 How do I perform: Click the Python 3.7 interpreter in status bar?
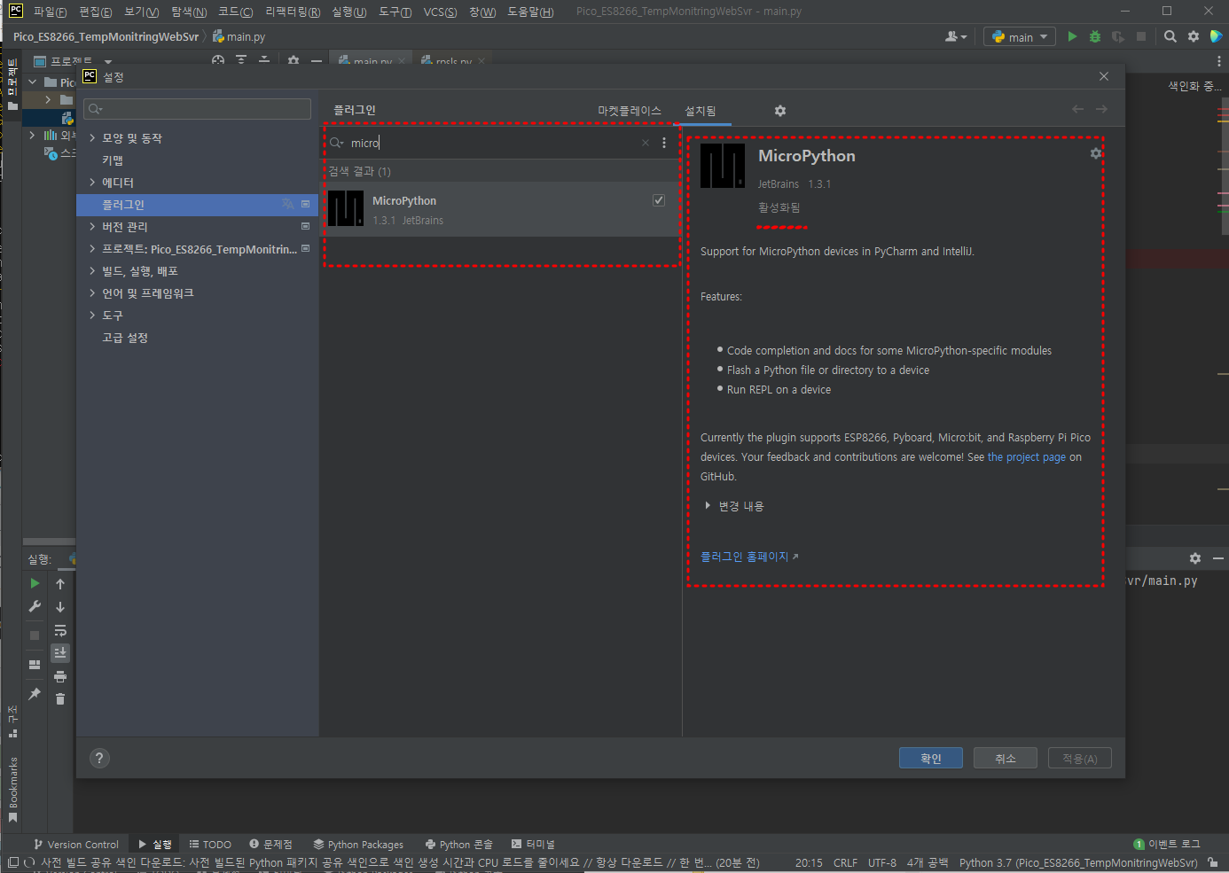pyautogui.click(x=1077, y=862)
